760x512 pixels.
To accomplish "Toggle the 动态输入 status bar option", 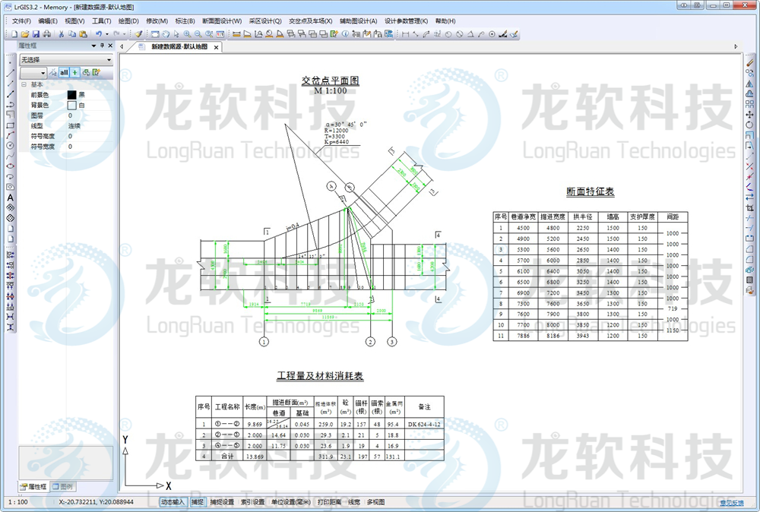I will [173, 502].
